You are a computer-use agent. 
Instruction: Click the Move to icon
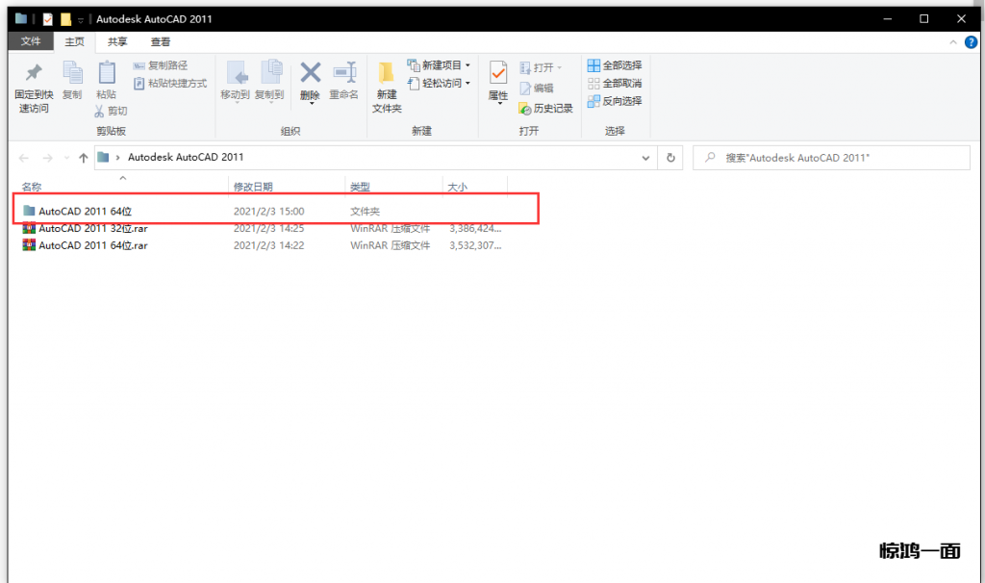point(235,75)
